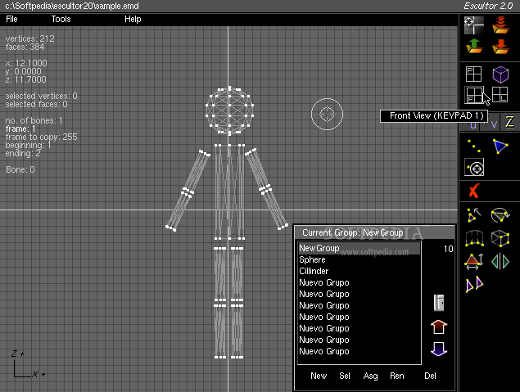
Task: Select the move vertices arrow tool
Action: pos(473,215)
